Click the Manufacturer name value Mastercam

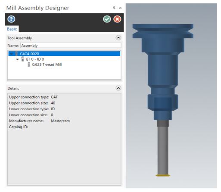point(60,121)
